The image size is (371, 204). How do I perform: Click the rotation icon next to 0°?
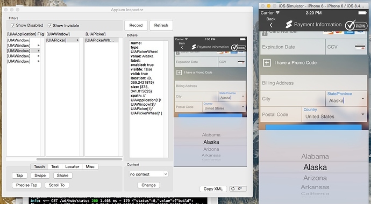click(x=233, y=188)
